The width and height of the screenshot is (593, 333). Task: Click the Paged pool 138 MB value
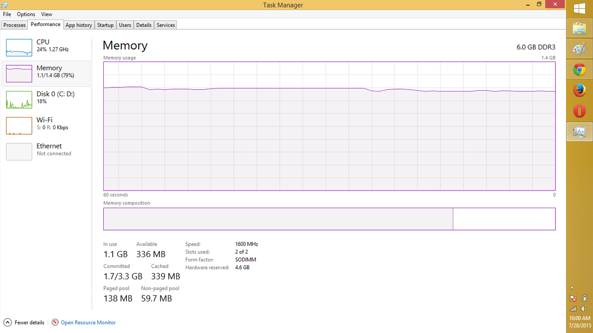click(118, 298)
